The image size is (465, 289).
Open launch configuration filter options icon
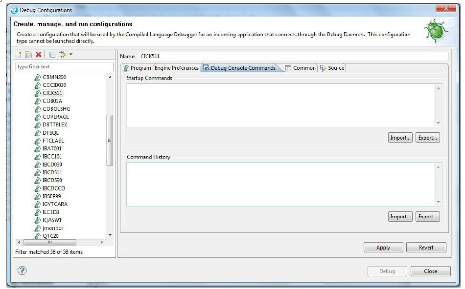pyautogui.click(x=63, y=55)
